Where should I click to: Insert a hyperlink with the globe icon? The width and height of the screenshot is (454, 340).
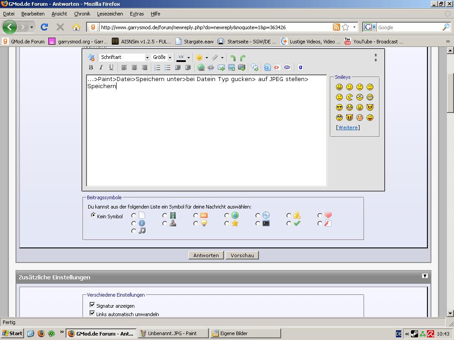(x=201, y=68)
